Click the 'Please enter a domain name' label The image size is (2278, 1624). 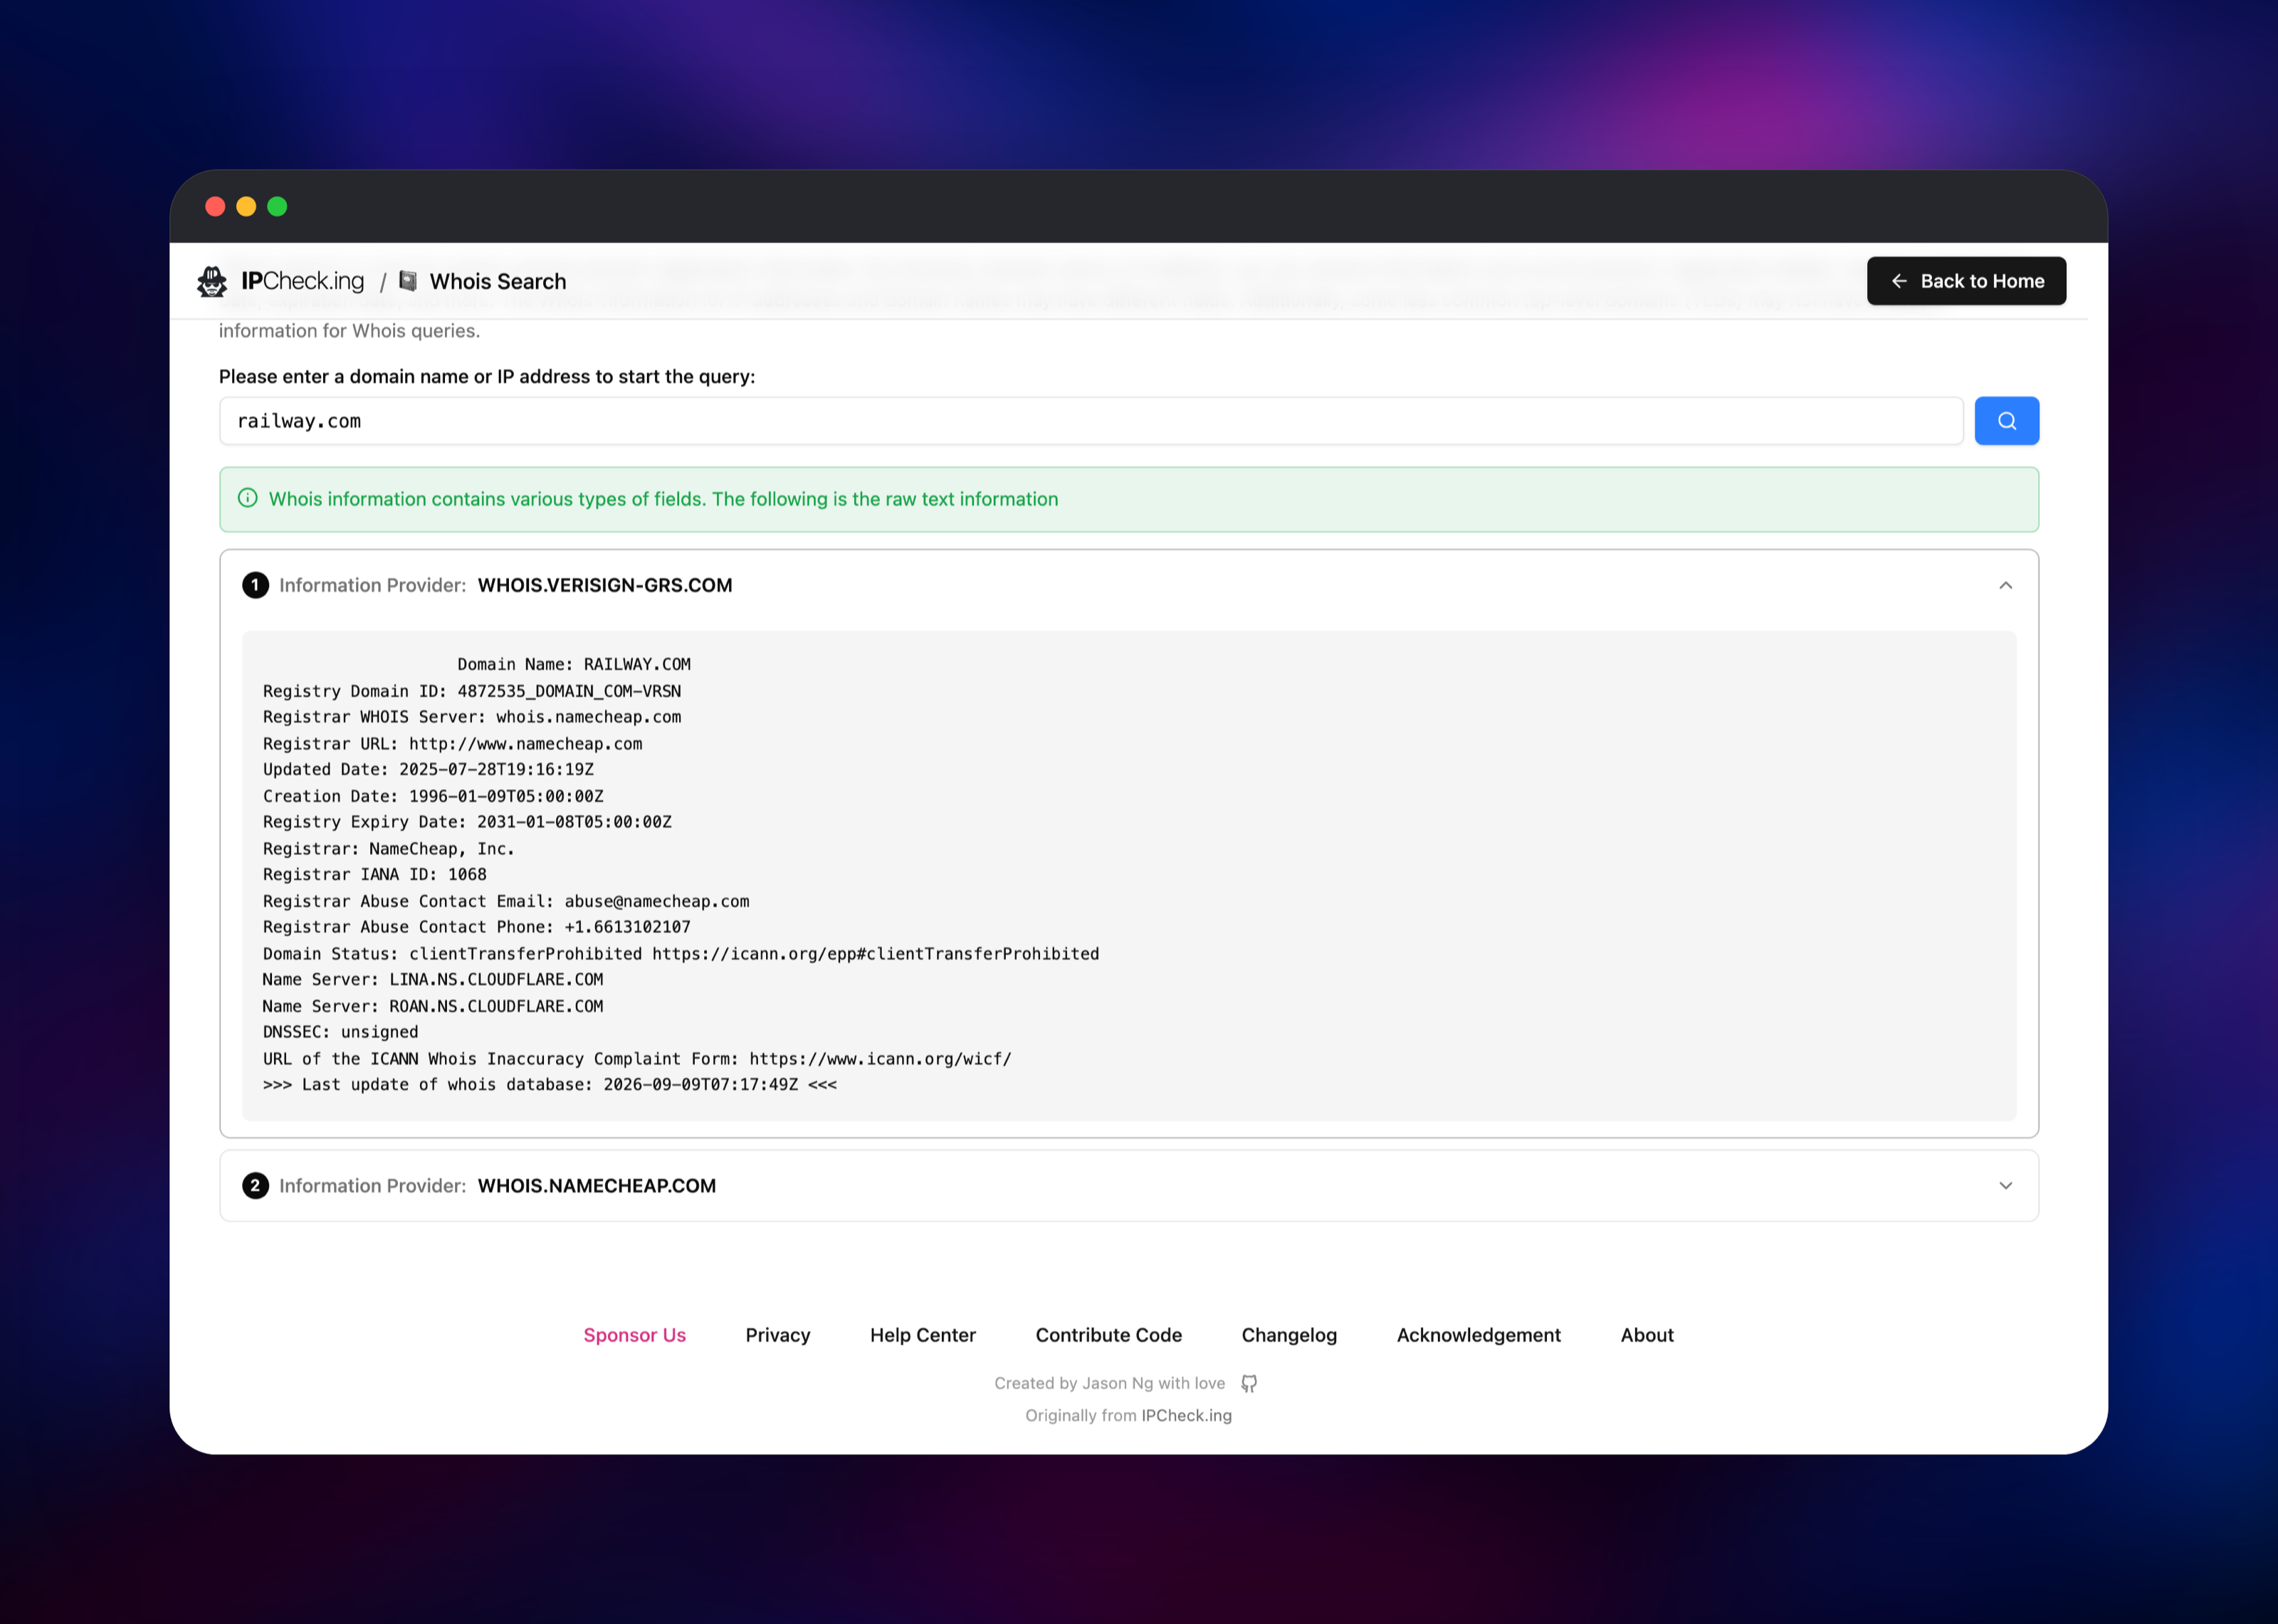click(x=487, y=376)
